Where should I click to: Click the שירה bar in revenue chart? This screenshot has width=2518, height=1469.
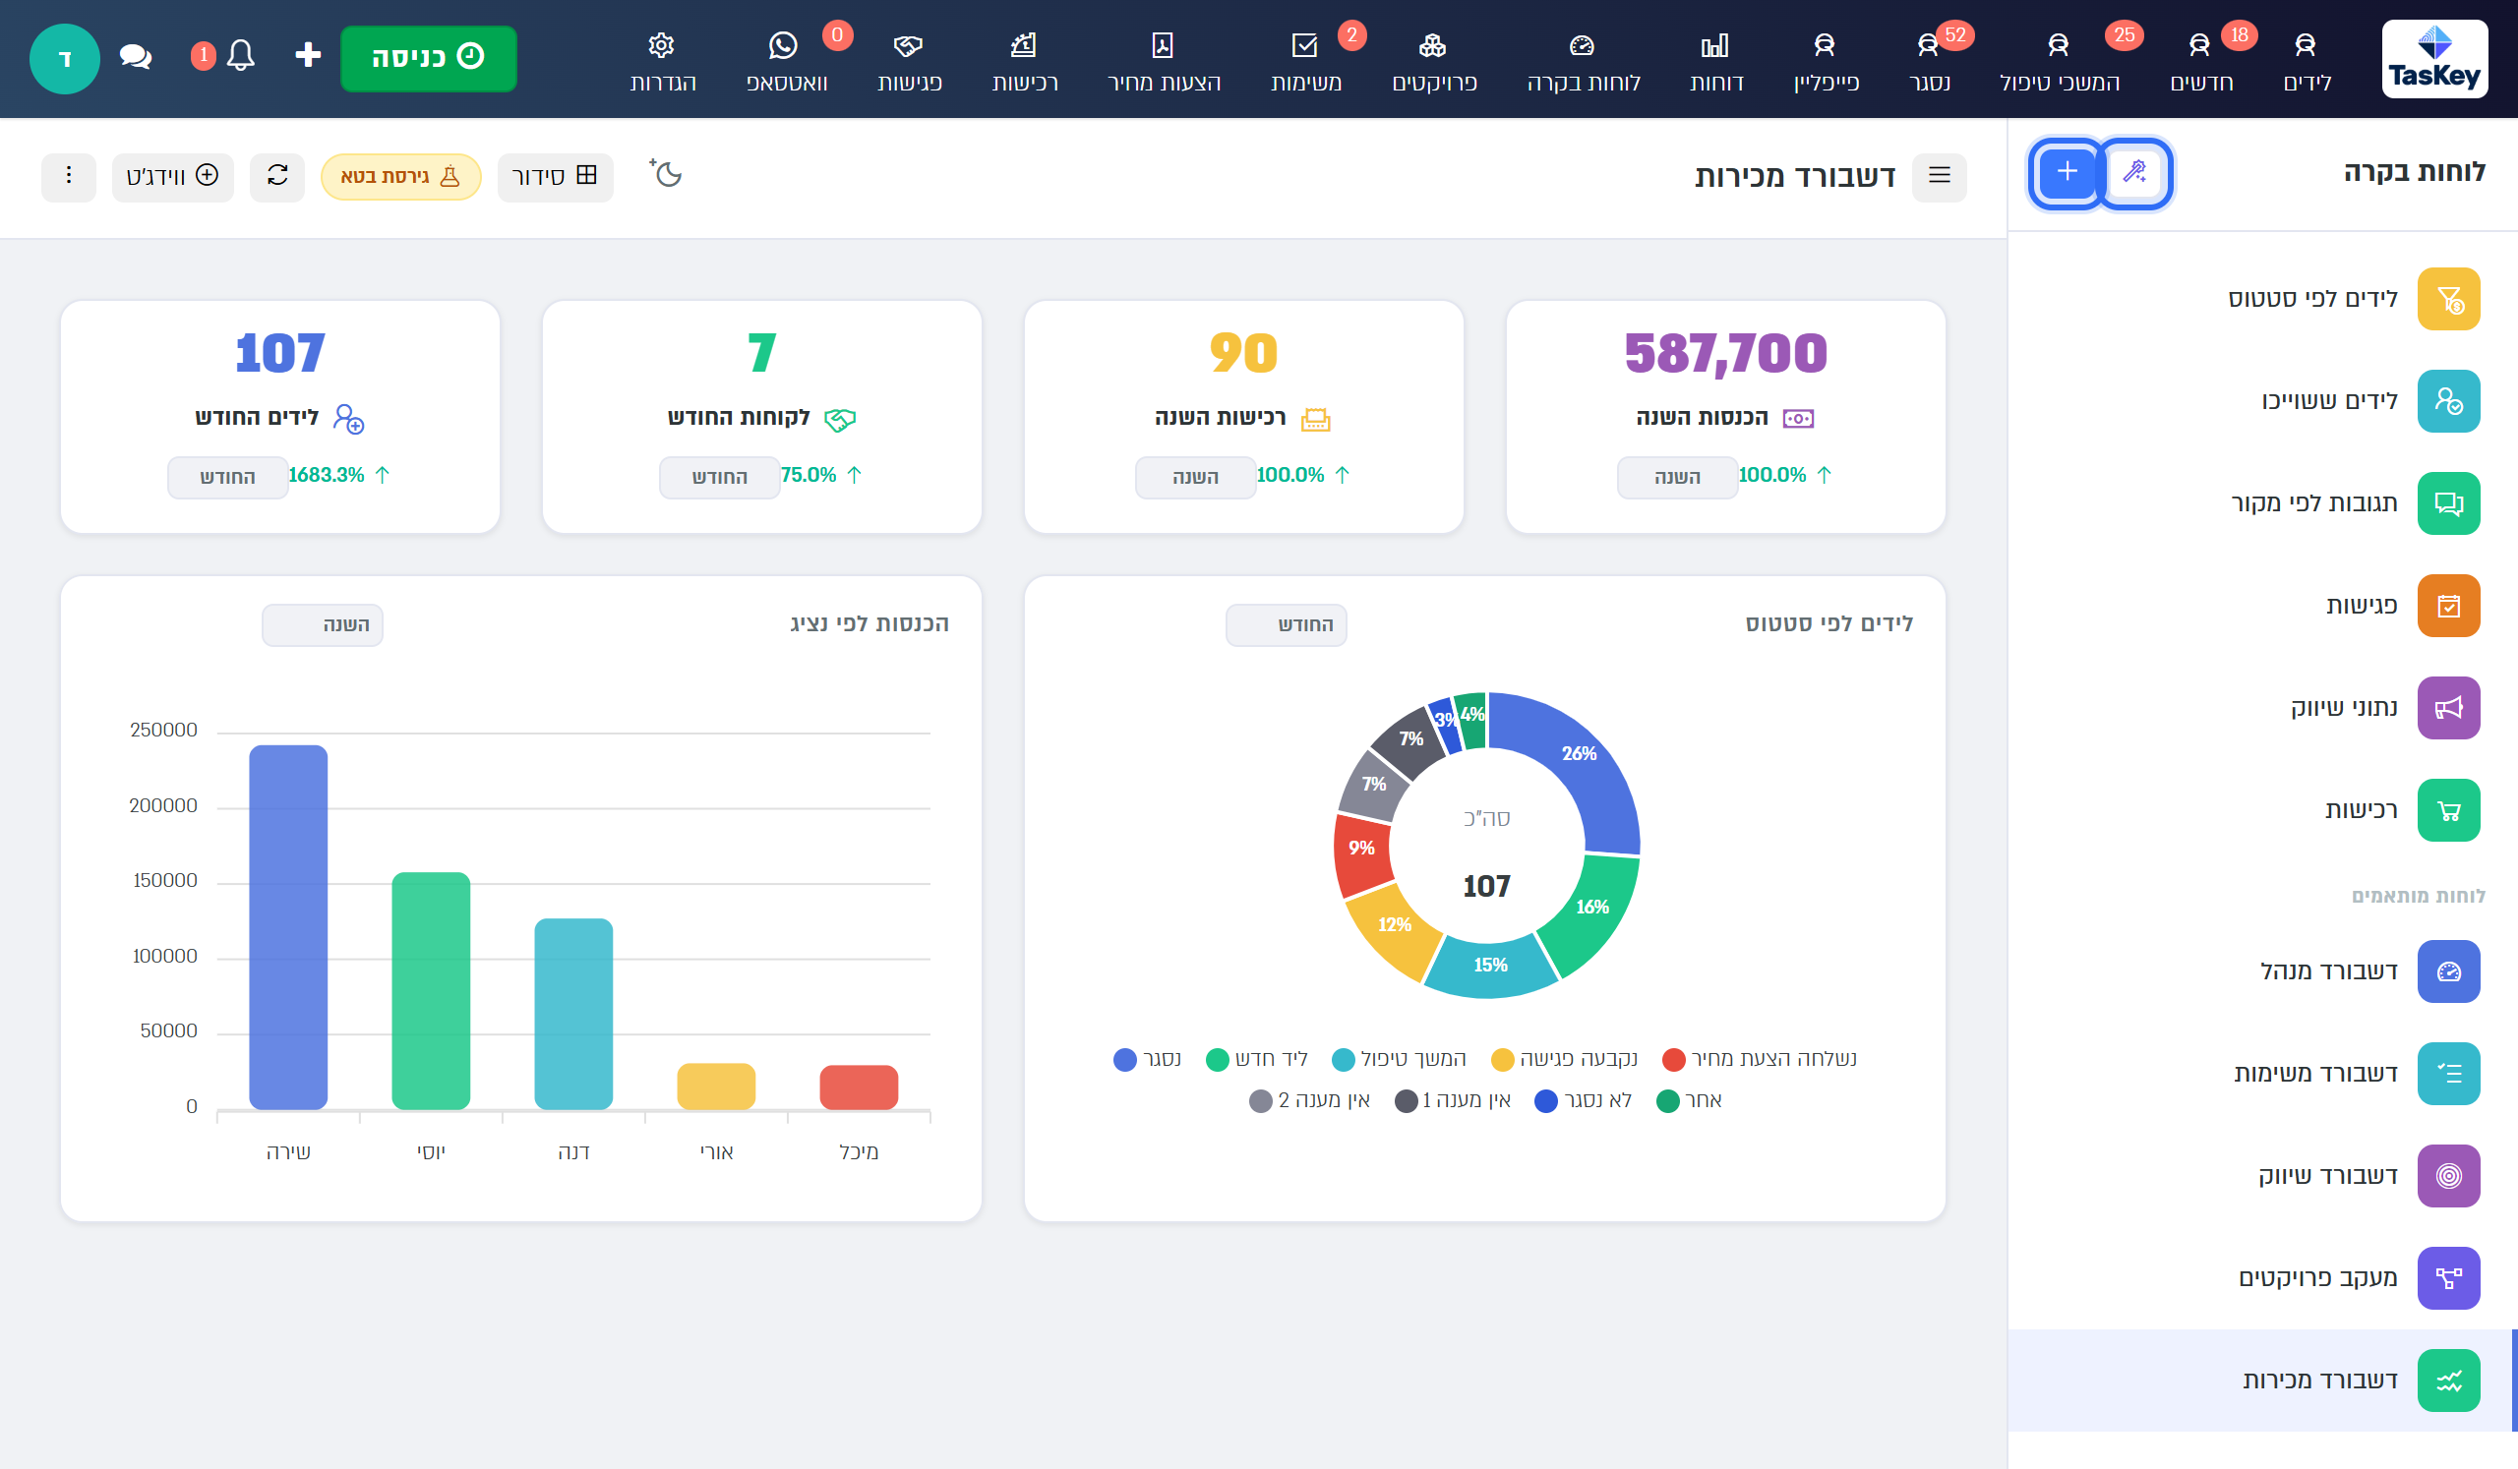point(288,927)
